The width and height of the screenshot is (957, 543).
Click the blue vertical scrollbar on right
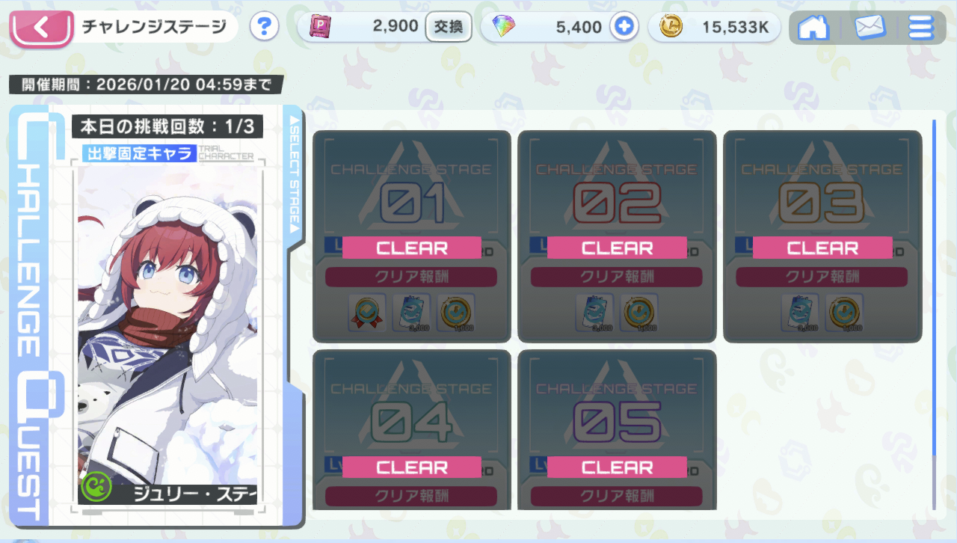[934, 314]
